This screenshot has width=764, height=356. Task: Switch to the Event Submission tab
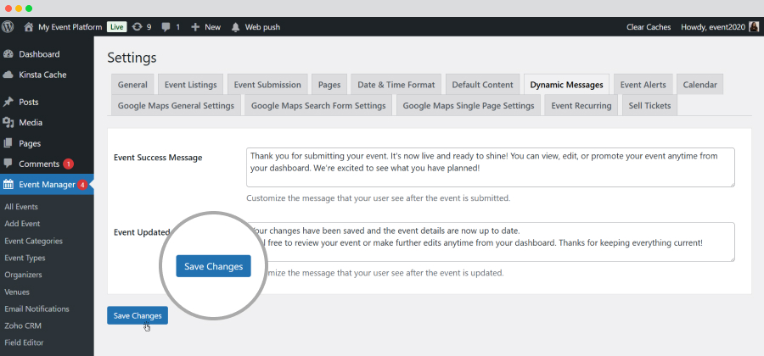pos(267,85)
